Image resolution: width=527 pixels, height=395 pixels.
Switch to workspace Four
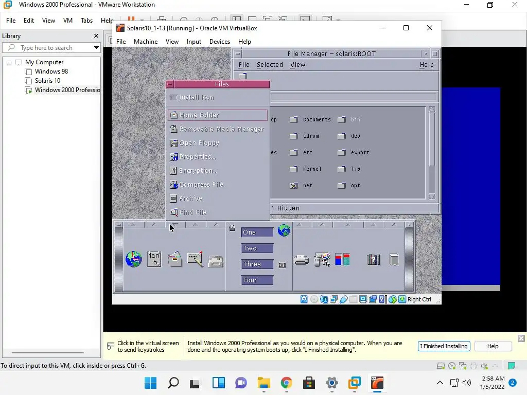tap(257, 280)
